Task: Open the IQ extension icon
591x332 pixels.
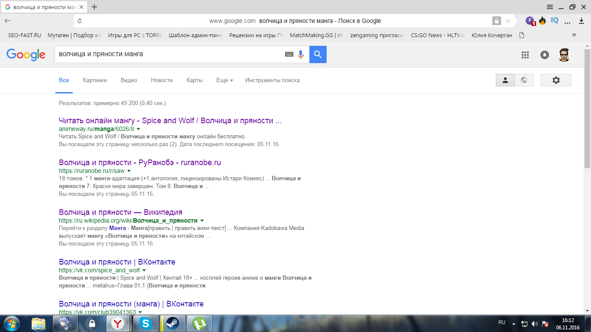Action: pos(555,20)
